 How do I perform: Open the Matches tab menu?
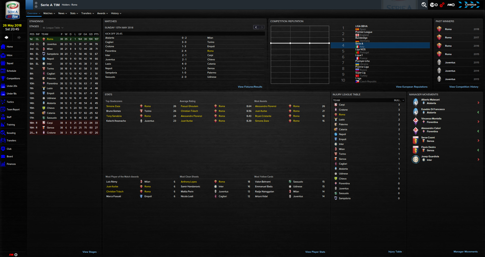pos(49,13)
